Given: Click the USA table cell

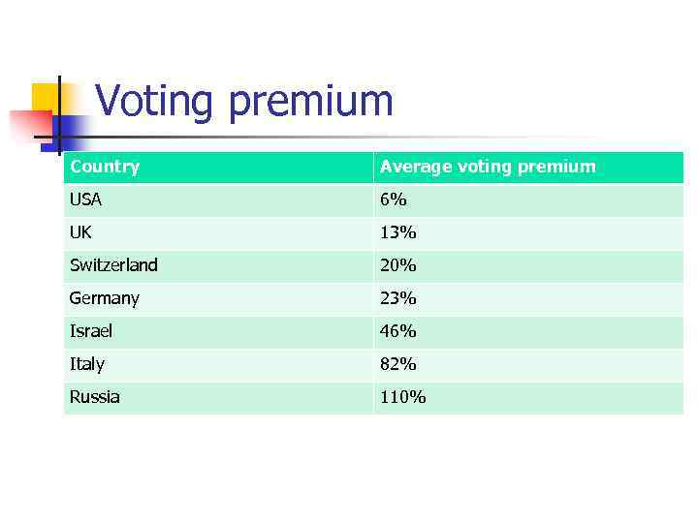Looking at the screenshot, I should (85, 200).
